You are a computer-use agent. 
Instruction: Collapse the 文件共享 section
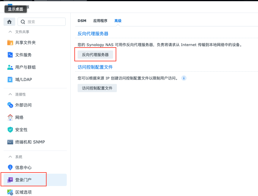[10, 32]
